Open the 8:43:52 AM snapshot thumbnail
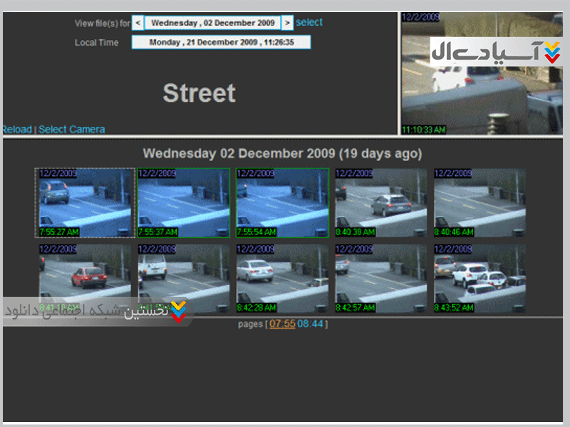 pos(480,280)
